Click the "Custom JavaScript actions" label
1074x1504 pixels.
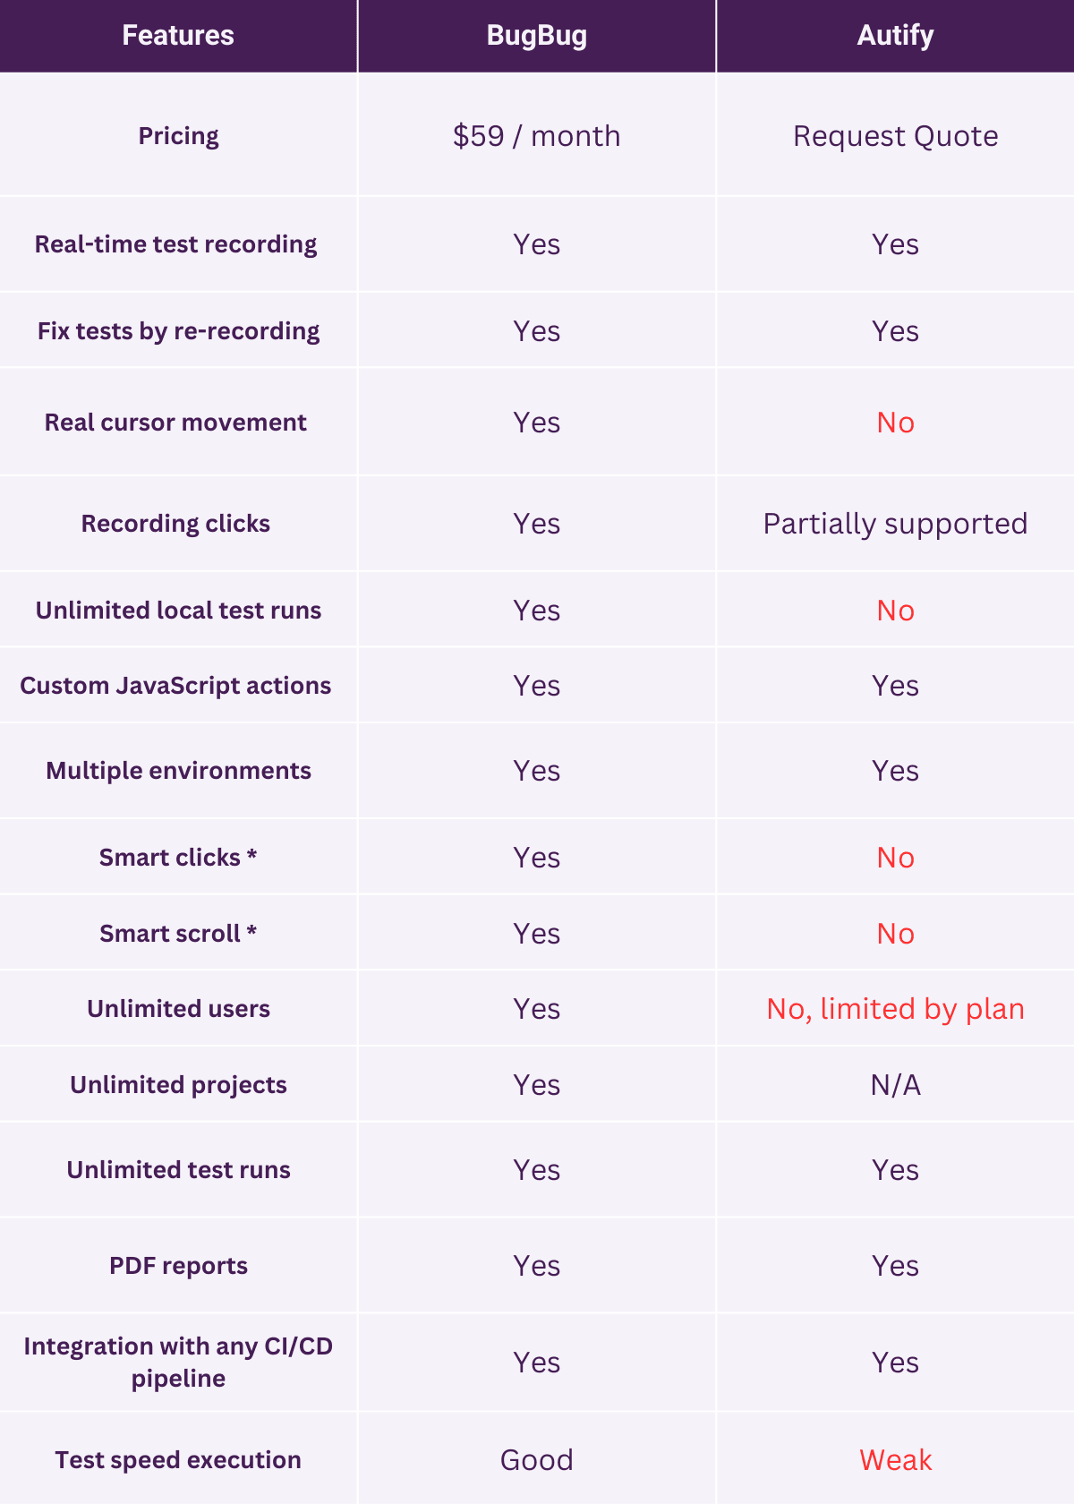[x=175, y=686]
